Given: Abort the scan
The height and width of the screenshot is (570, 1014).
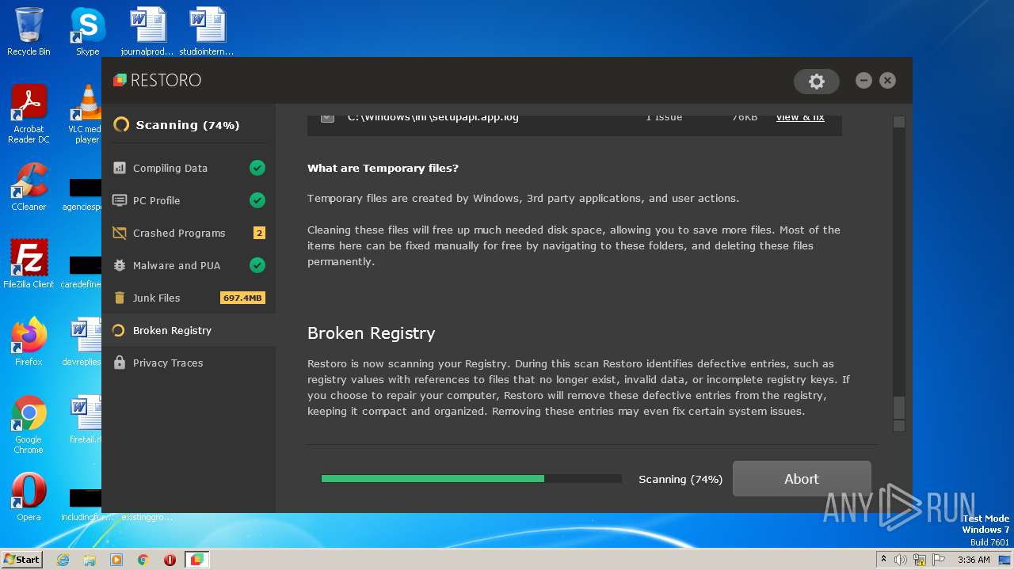Looking at the screenshot, I should [x=802, y=479].
